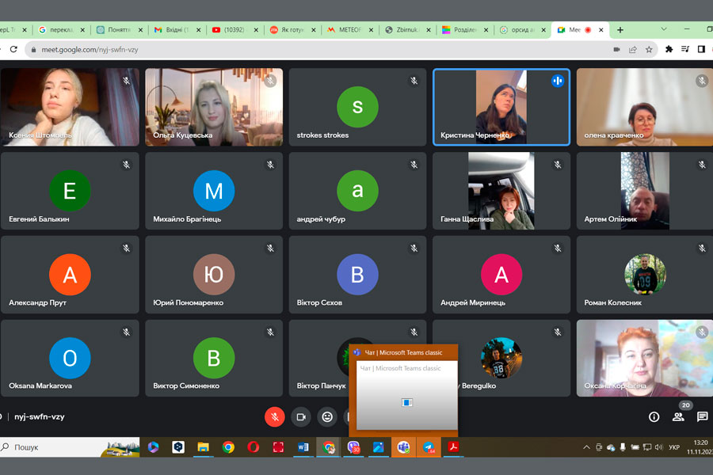
Task: Click the muted mic icon on Александр Прут tile
Action: pos(127,248)
